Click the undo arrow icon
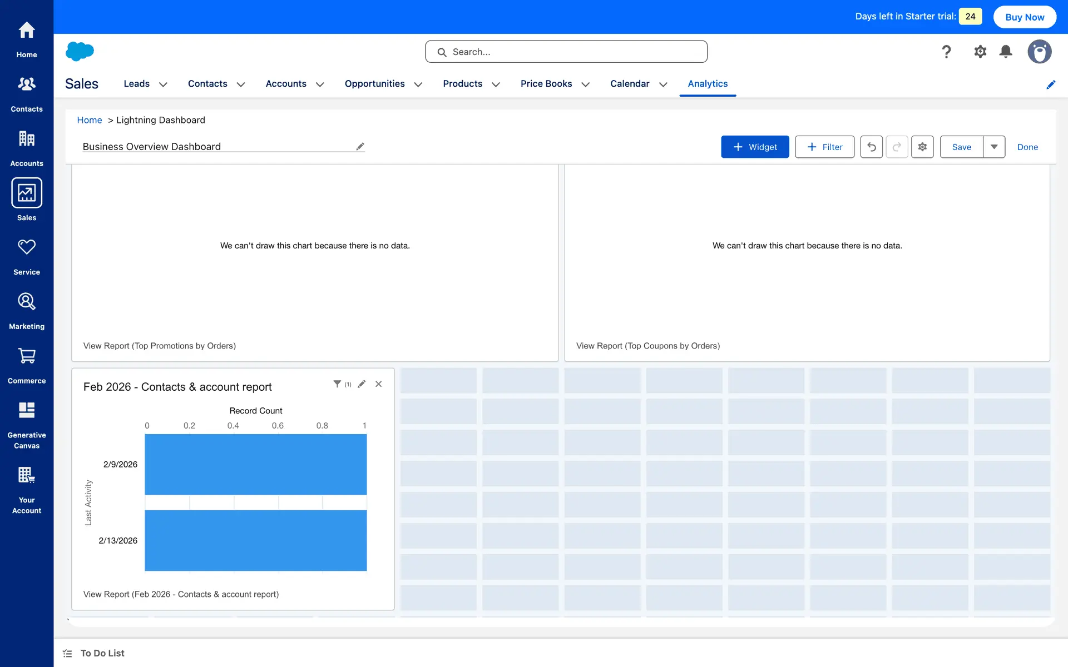This screenshot has height=667, width=1068. [x=871, y=147]
